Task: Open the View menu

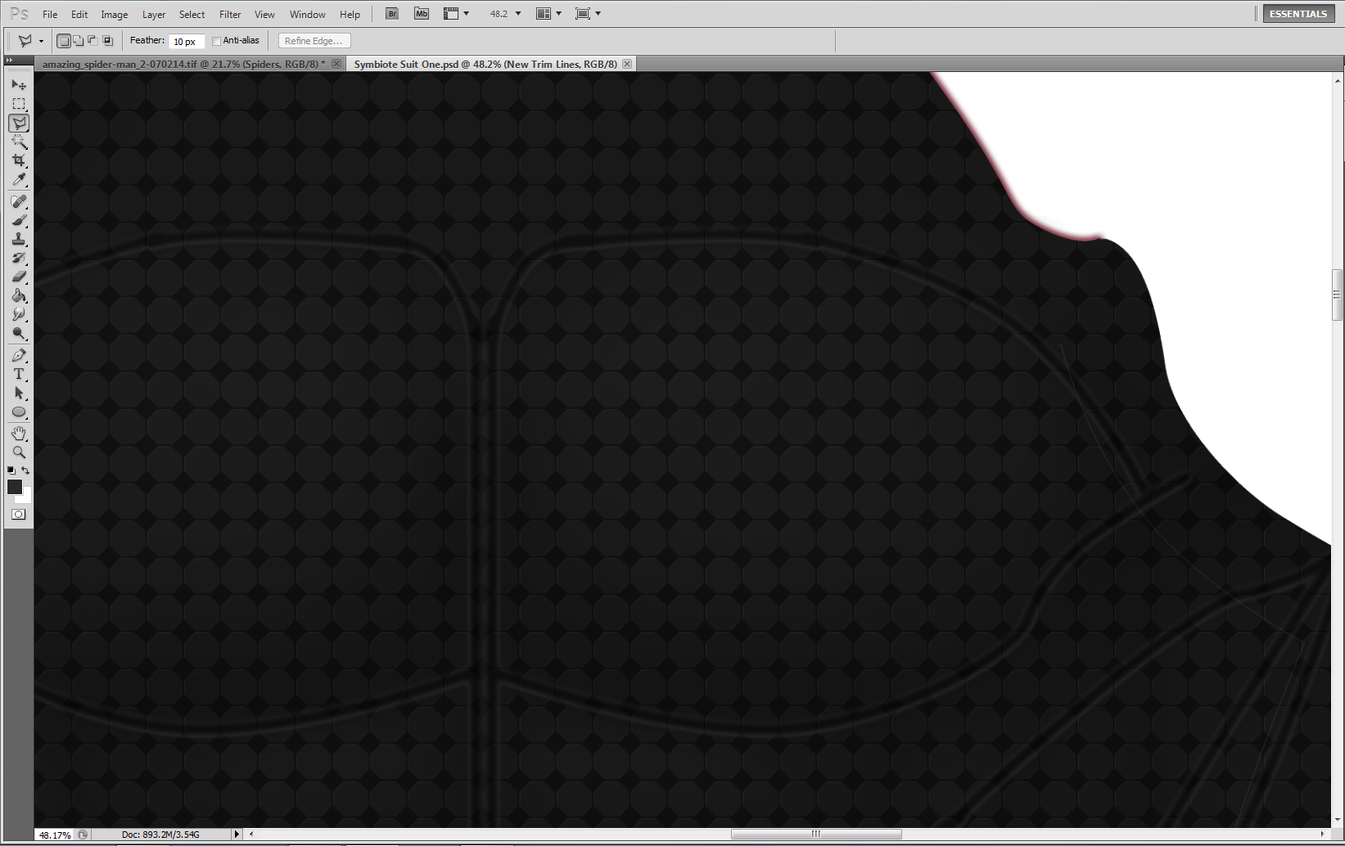Action: pos(264,15)
